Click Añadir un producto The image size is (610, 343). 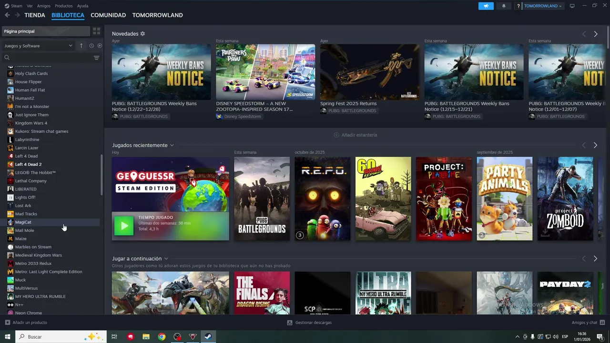tap(26, 323)
